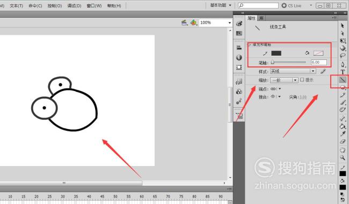
Task: Click the 基本功能 workspace switcher
Action: pyautogui.click(x=221, y=5)
